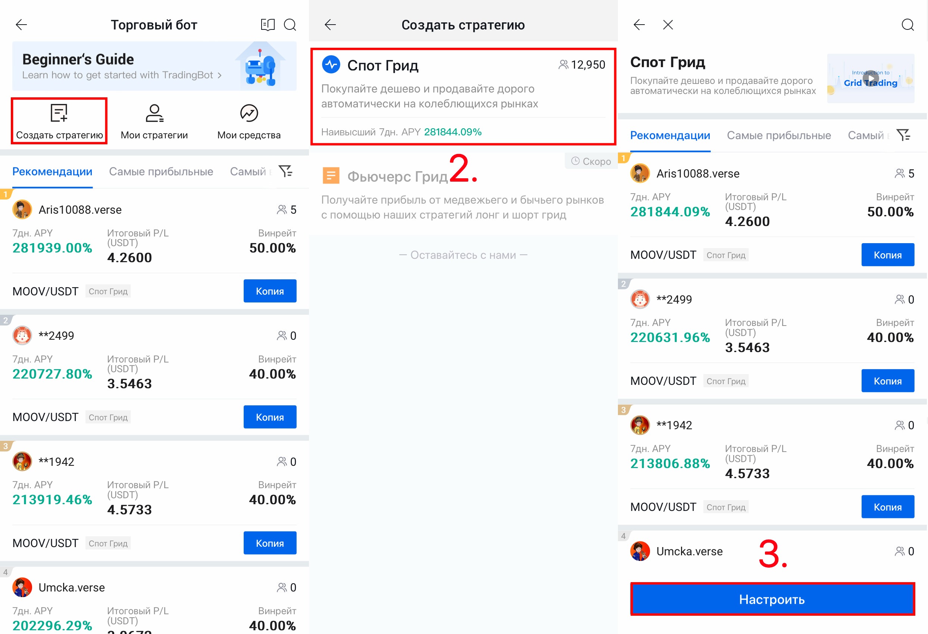The image size is (928, 634).
Task: Click the search icon in Торговый бот header
Action: tap(290, 25)
